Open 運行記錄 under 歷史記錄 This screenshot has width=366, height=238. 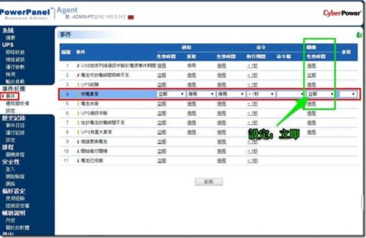[x=15, y=133]
